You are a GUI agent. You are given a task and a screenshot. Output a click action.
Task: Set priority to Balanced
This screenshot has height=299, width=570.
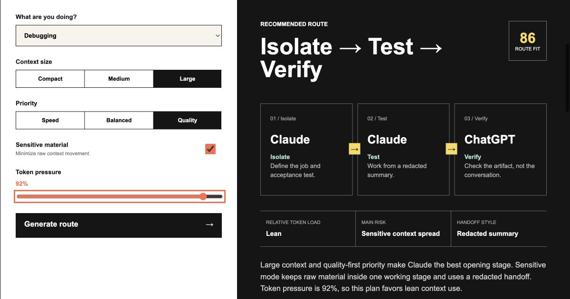[x=119, y=120]
